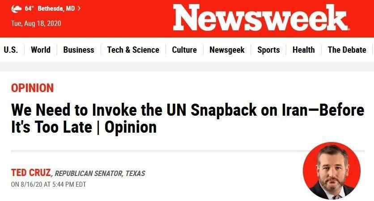Select the Health menu item
The image size is (374, 201).
(303, 50)
